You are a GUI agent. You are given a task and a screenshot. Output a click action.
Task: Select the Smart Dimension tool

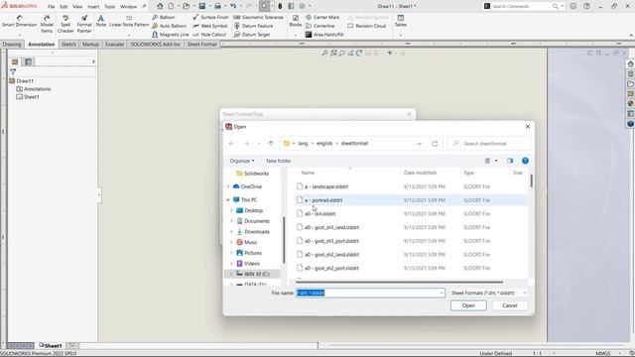pos(19,22)
